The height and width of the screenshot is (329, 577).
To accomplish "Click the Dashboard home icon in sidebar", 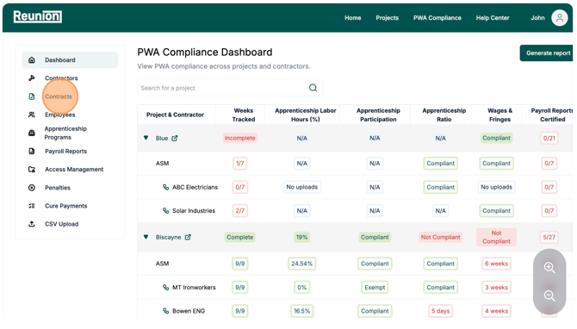I will click(32, 60).
